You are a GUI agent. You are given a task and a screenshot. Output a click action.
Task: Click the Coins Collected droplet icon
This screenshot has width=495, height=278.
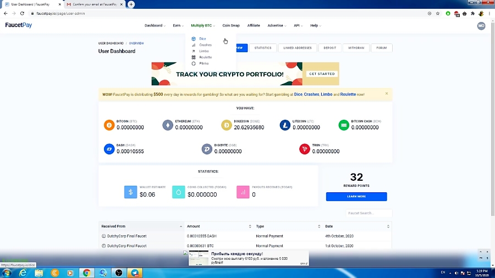point(178,192)
